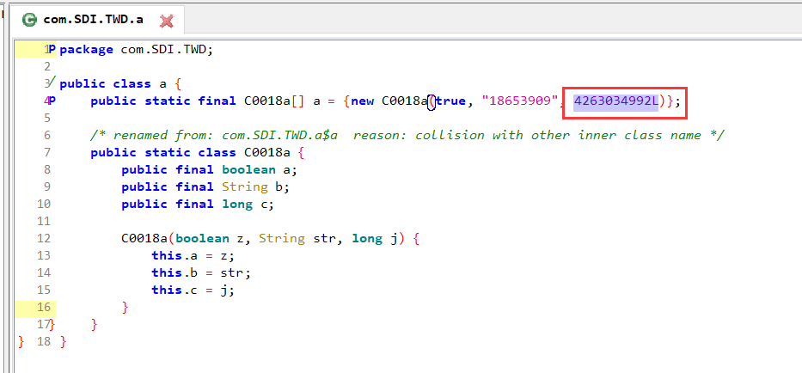
Task: Click 'new C0018a' on line 4
Action: tap(389, 101)
